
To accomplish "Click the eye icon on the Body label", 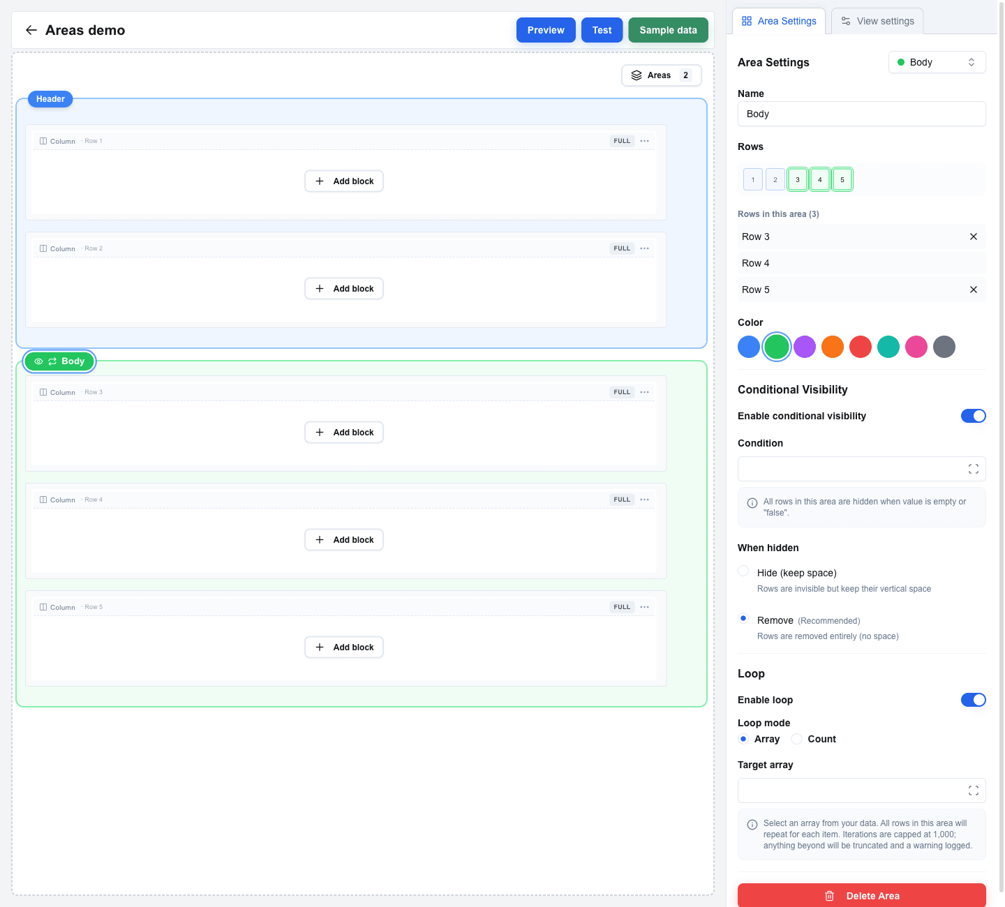I will coord(39,361).
